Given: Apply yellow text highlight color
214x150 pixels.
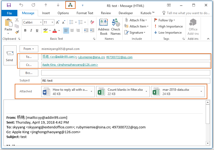Looking at the screenshot, I should [46, 30].
